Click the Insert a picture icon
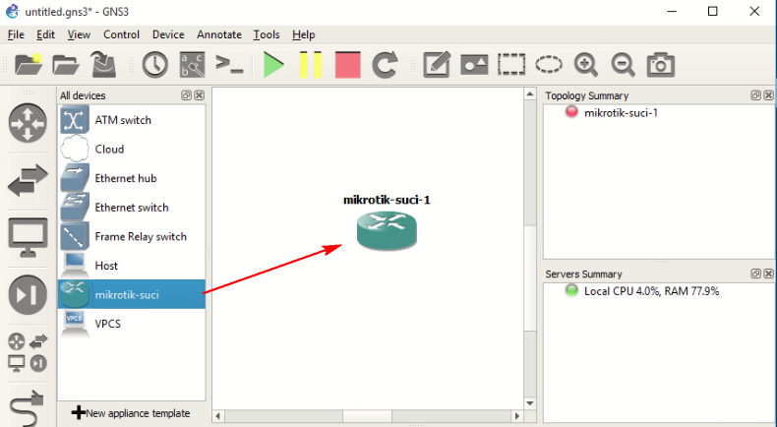This screenshot has height=427, width=777. pyautogui.click(x=474, y=65)
